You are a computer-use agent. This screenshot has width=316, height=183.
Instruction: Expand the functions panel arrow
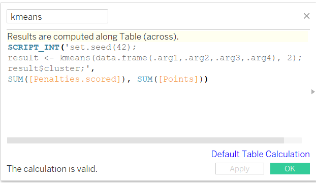click(313, 92)
